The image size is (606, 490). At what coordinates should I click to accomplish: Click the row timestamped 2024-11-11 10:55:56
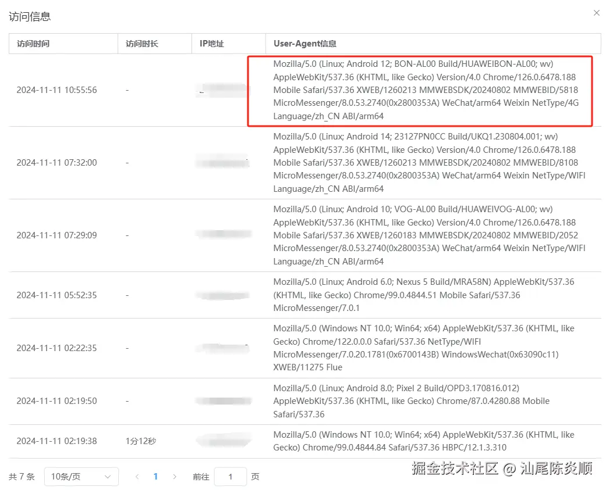(56, 90)
